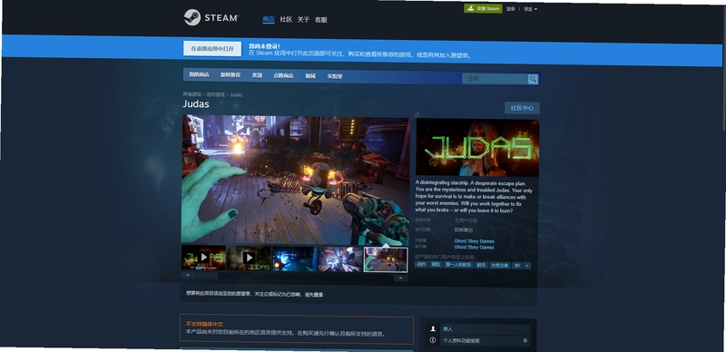Click the 冒险 tag
The height and width of the screenshot is (352, 726).
click(436, 265)
